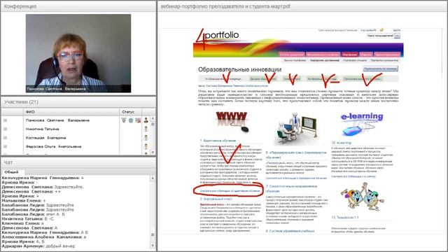This screenshot has width=448, height=252.
Task: Click the Выйти logout link
Action: [x=397, y=30]
